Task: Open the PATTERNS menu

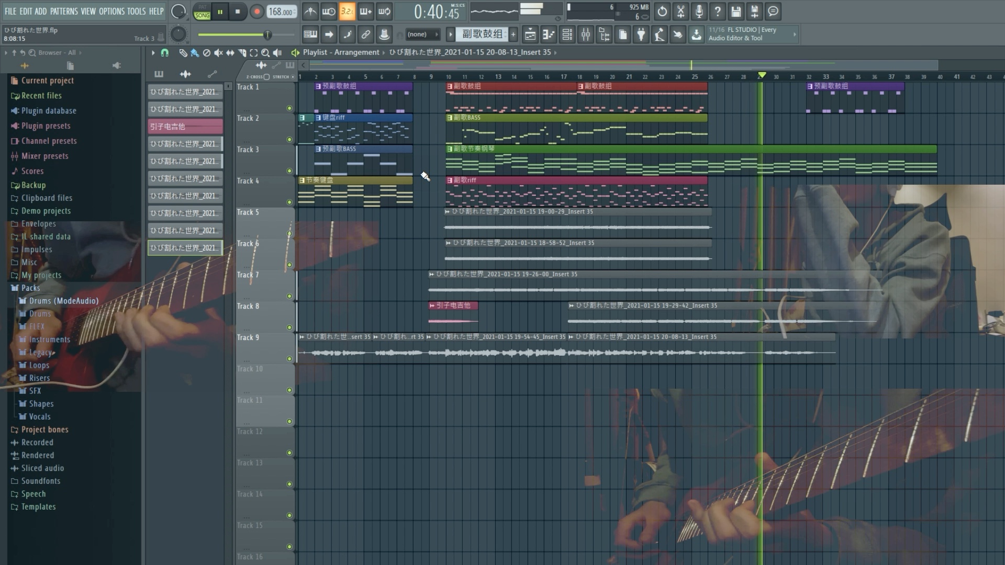Action: click(64, 11)
